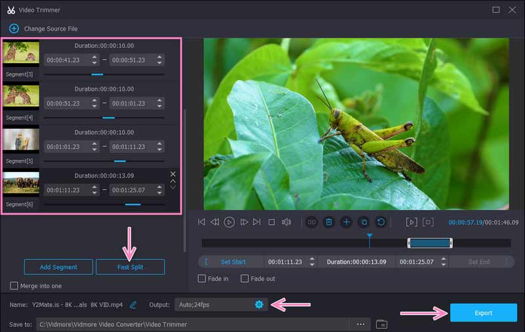
Task: Enable the Fade in checkbox
Action: (203, 279)
